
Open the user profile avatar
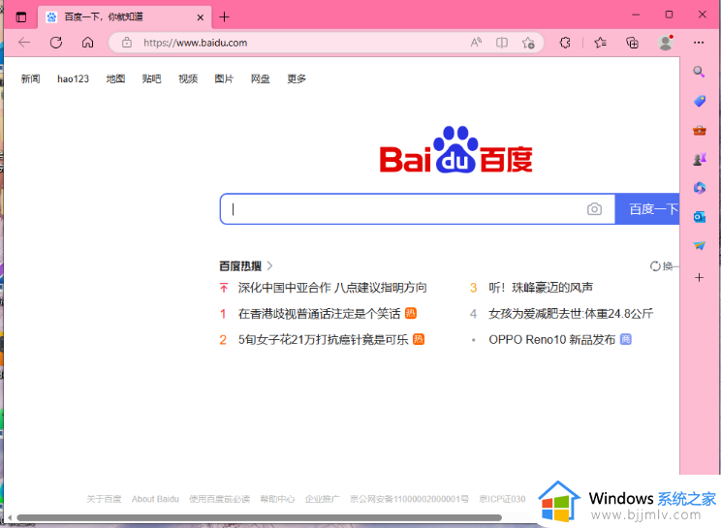click(666, 43)
